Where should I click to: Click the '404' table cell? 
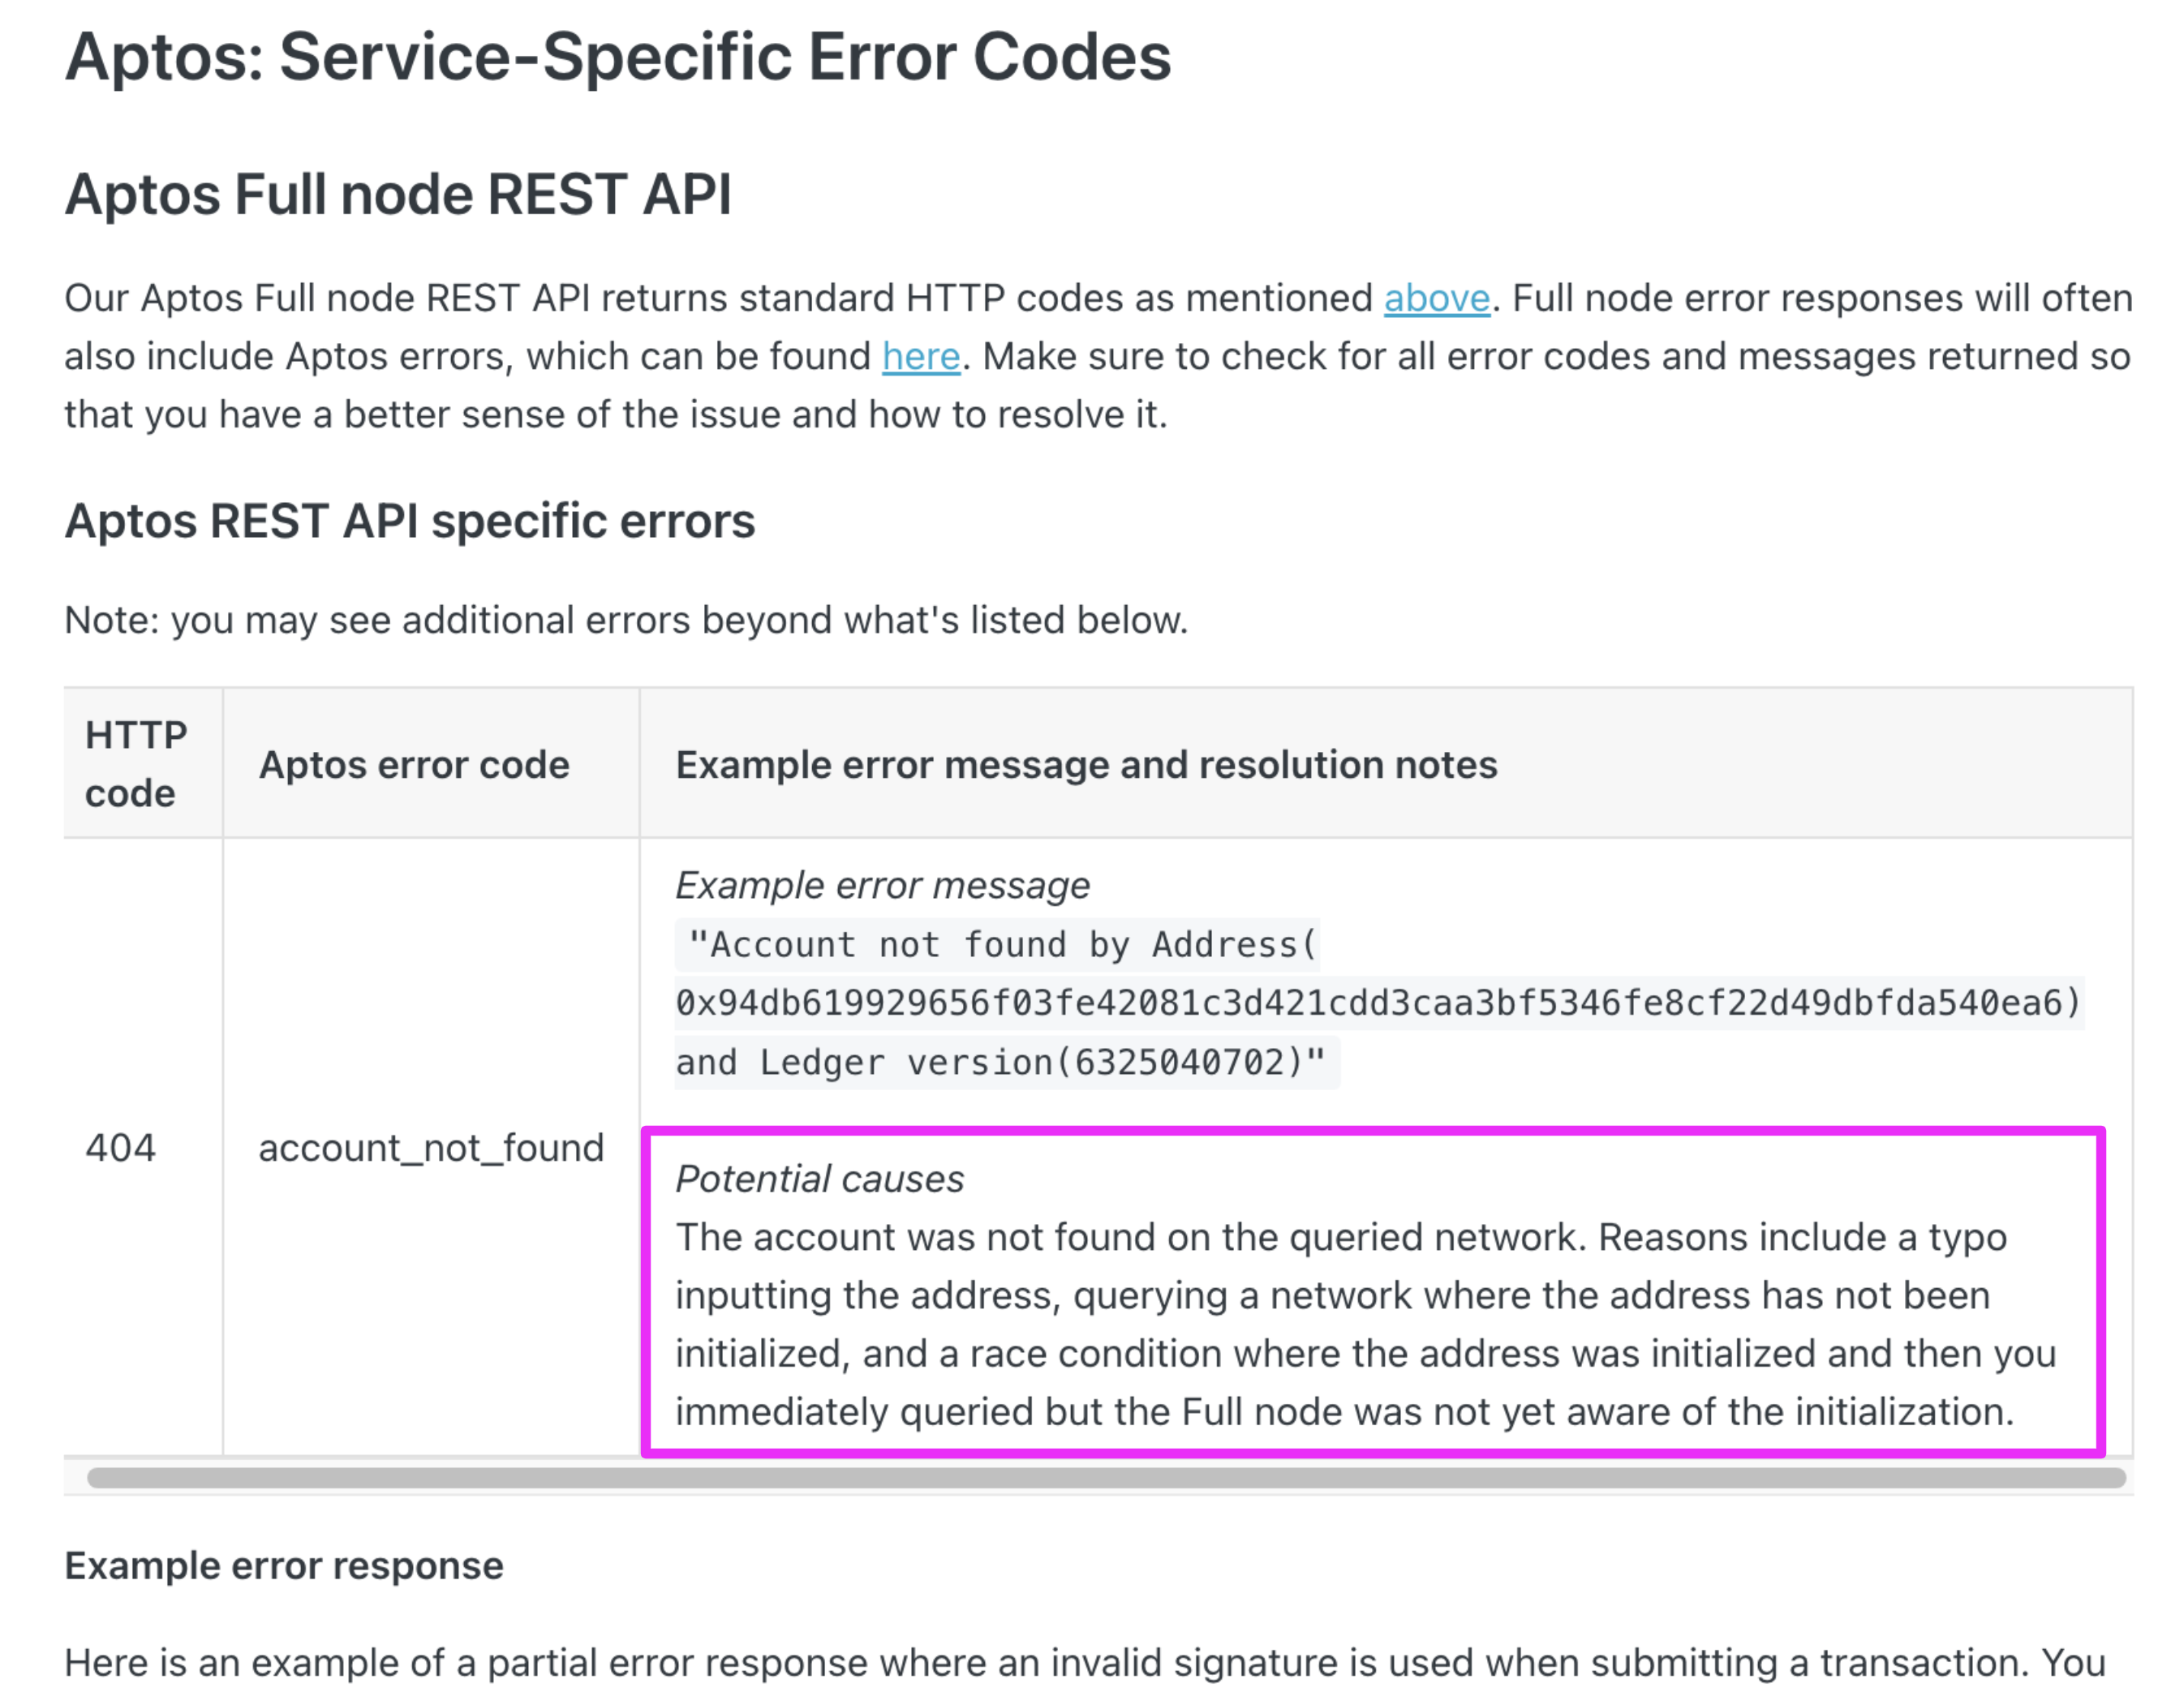click(x=143, y=1147)
